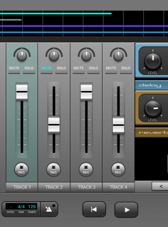168x227 pixels.
Task: Select the TRACK 3 label tab
Action: (x=86, y=187)
